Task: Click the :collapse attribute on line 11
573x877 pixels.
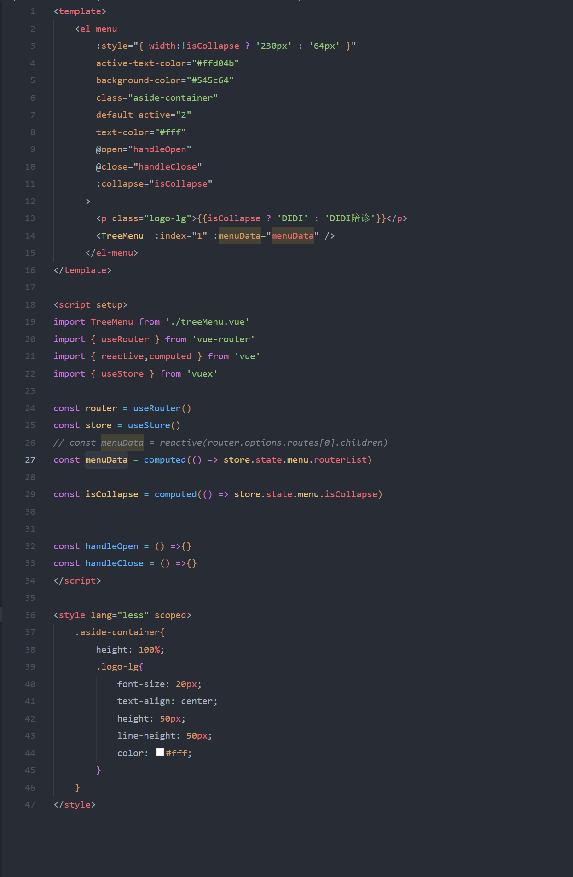Action: (x=120, y=183)
